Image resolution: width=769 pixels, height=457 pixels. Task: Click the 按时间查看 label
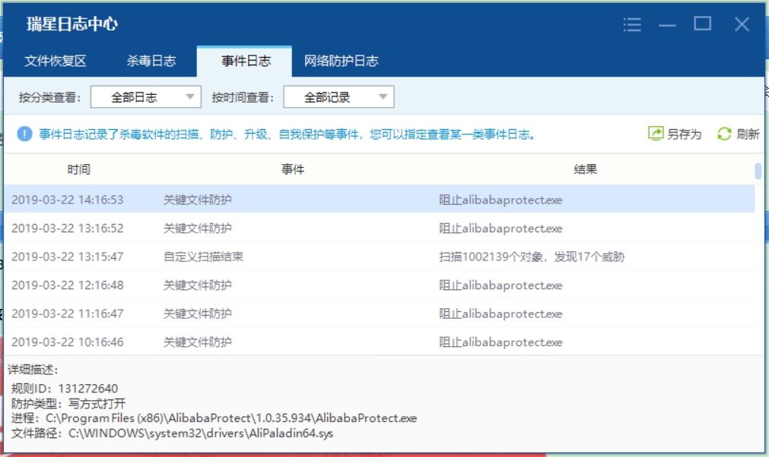[x=243, y=97]
